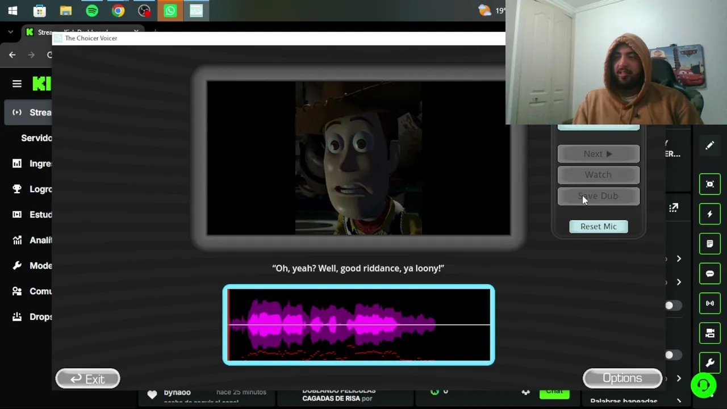Image resolution: width=727 pixels, height=409 pixels.
Task: Open the game Options menu
Action: 622,378
